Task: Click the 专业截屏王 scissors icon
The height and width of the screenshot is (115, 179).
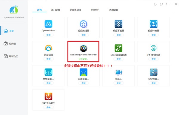Action: [x=154, y=72]
